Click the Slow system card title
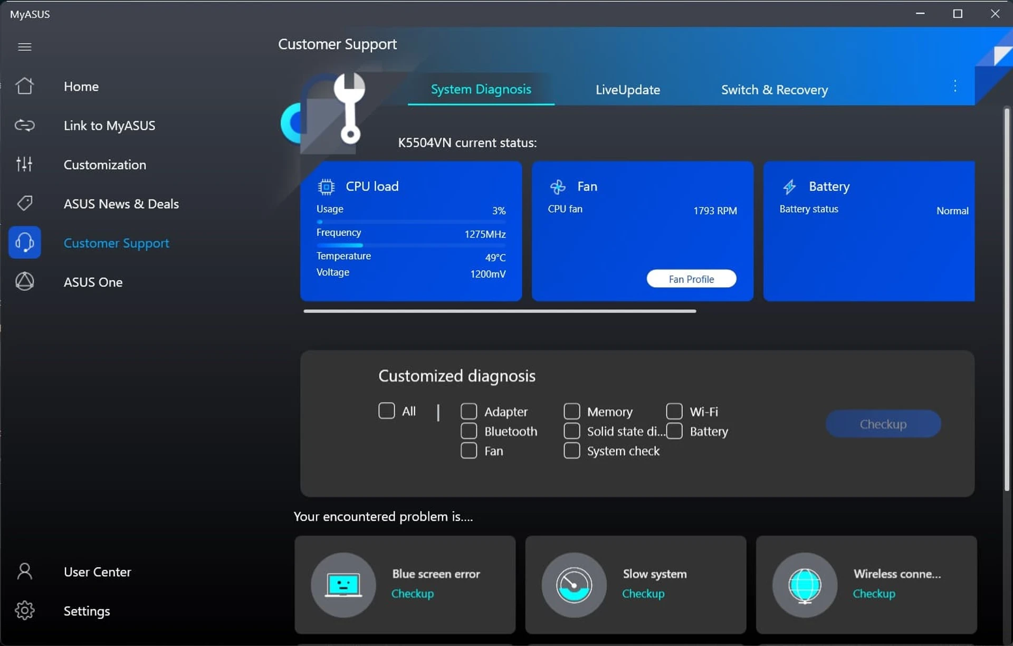The width and height of the screenshot is (1013, 646). [x=654, y=574]
